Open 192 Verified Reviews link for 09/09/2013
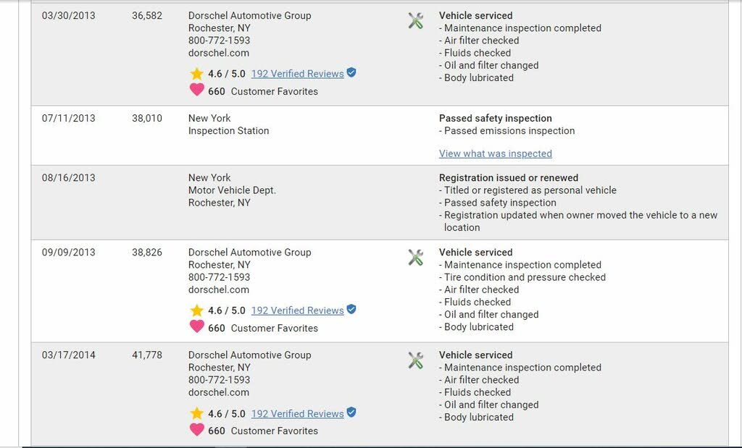 [298, 310]
